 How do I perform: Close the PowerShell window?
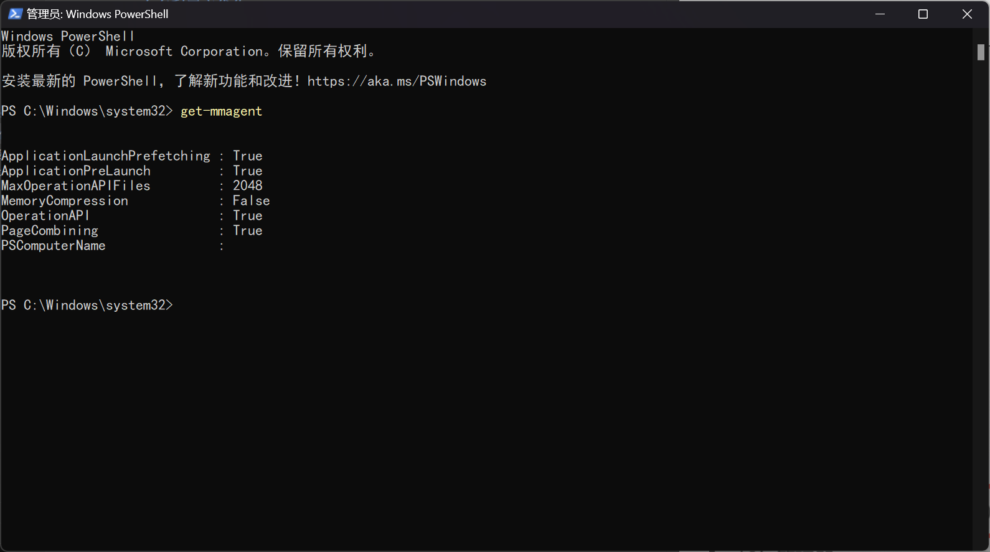click(x=966, y=14)
